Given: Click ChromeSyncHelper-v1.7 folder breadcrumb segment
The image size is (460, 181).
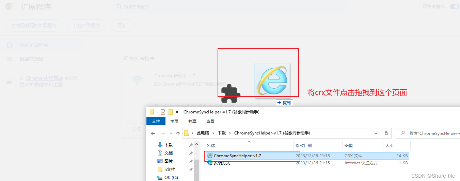Looking at the screenshot, I should (272, 133).
